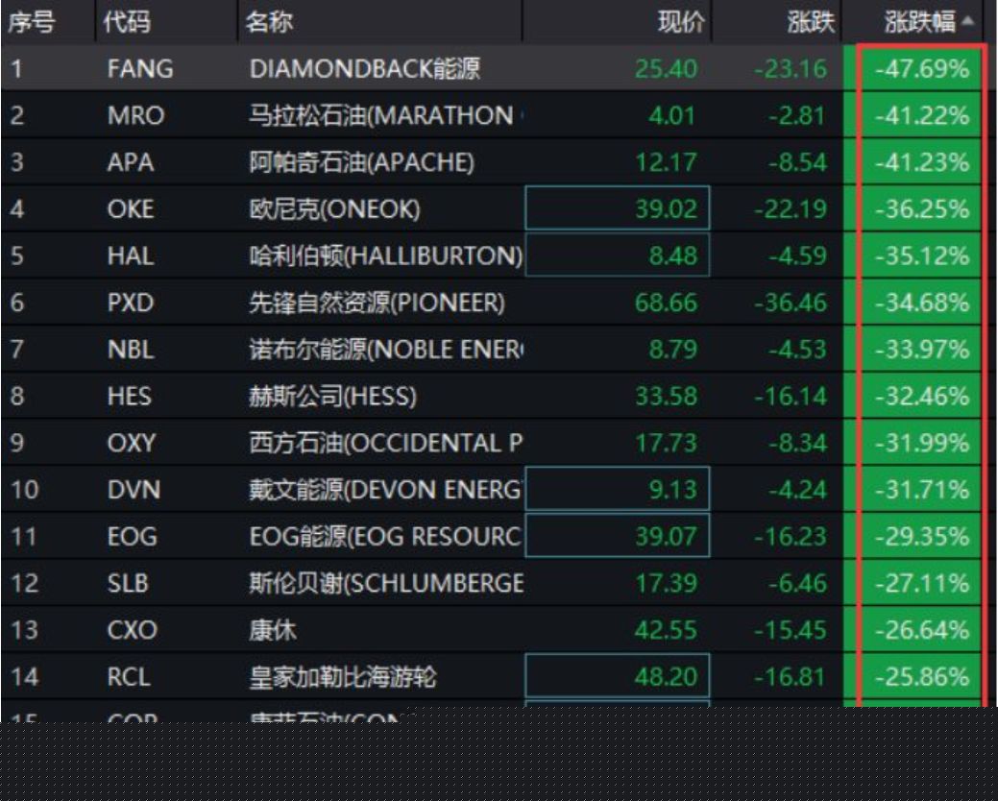This screenshot has width=998, height=801.
Task: Click the 代码 column header
Action: pos(127,22)
